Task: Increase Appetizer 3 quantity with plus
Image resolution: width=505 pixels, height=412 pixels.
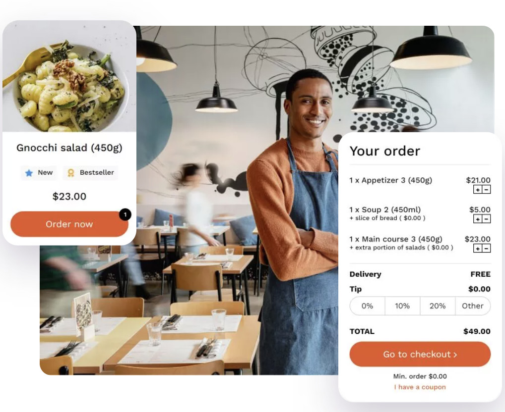Action: point(478,190)
